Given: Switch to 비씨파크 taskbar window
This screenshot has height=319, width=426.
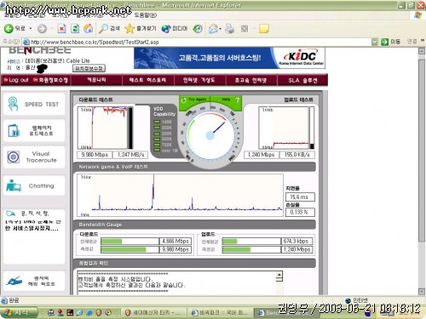Looking at the screenshot, I should click(x=219, y=313).
